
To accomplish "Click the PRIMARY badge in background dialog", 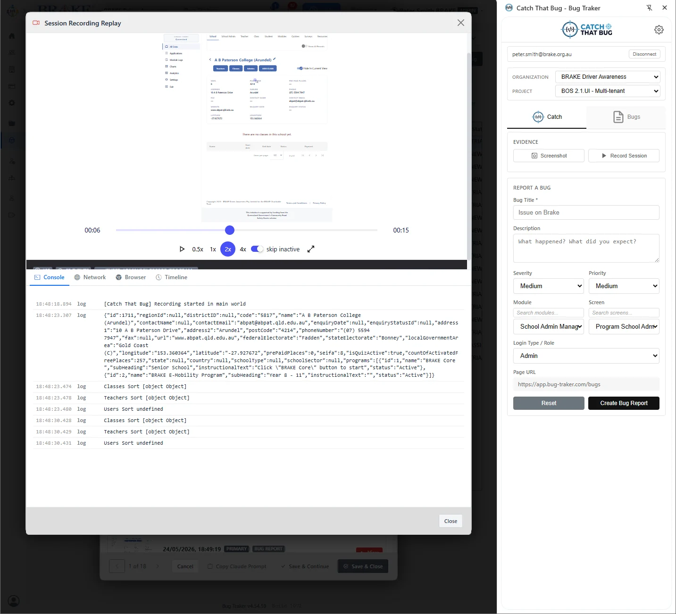I will (236, 549).
